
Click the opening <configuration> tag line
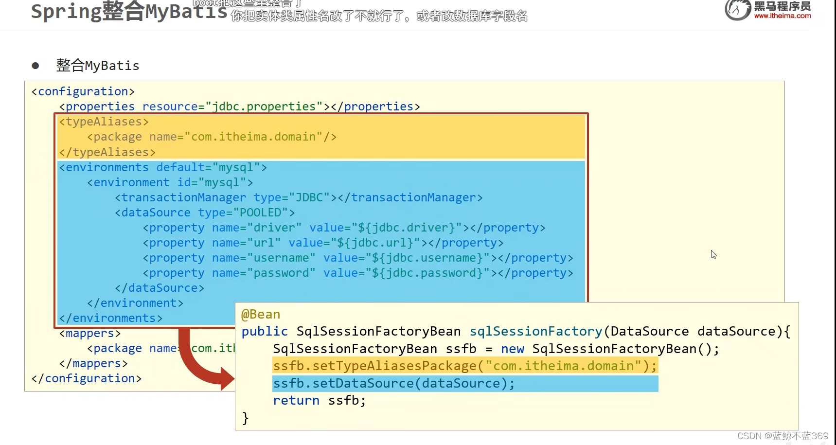click(x=83, y=91)
